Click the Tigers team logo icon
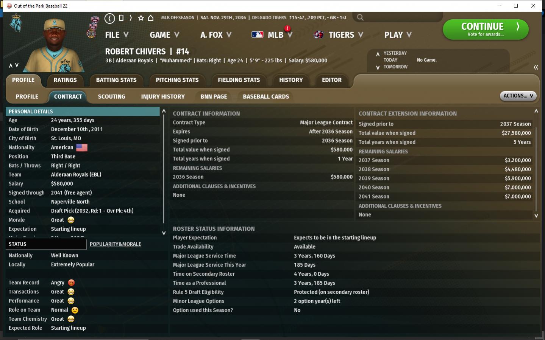The height and width of the screenshot is (340, 545). click(x=319, y=35)
